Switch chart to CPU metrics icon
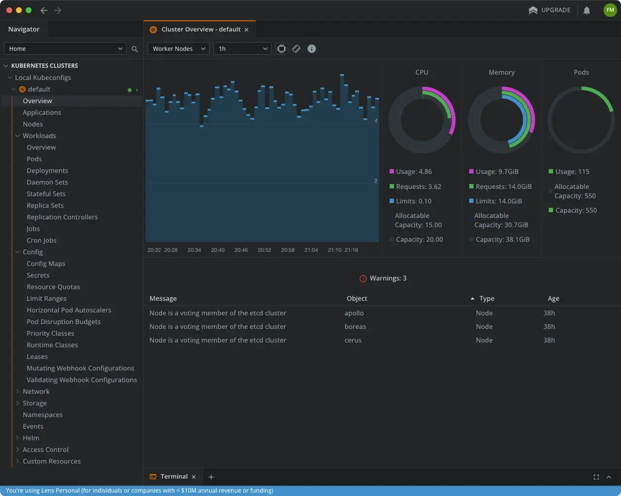Viewport: 621px width, 496px height. pos(281,49)
